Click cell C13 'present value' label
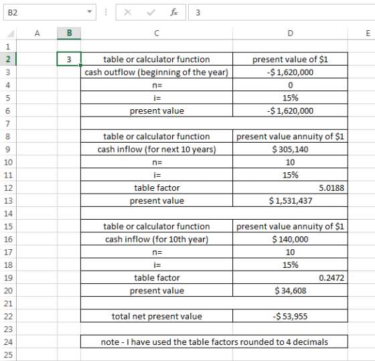Viewport: 375px width, 361px height. tap(157, 200)
